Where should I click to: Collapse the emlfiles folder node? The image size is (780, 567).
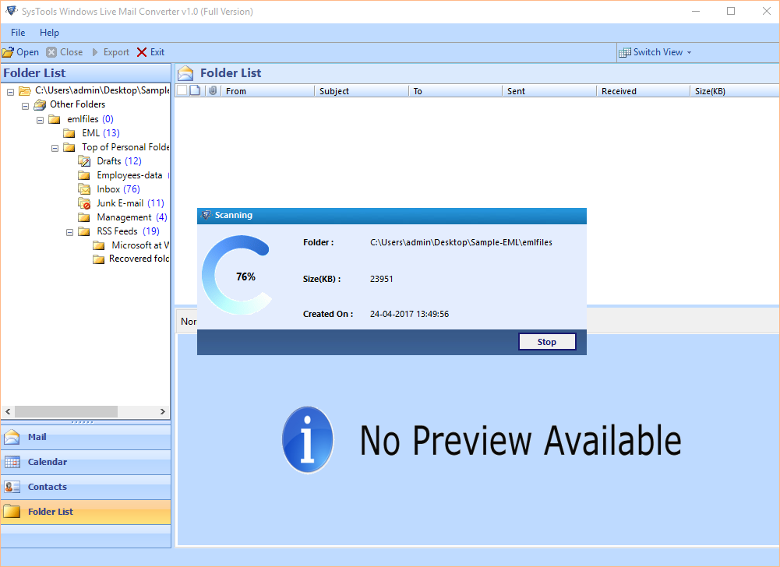(x=41, y=121)
